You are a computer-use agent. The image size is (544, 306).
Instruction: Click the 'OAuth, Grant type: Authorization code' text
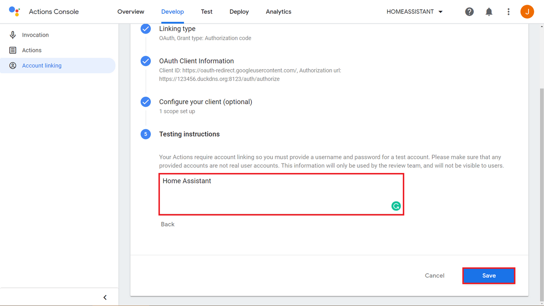205,38
